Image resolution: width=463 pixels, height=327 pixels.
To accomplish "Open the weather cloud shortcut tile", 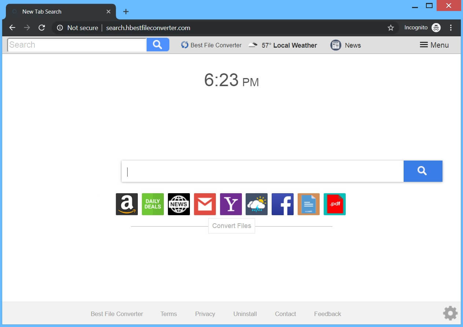I will [x=257, y=204].
